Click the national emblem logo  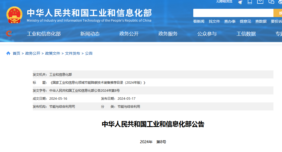[x=14, y=15]
